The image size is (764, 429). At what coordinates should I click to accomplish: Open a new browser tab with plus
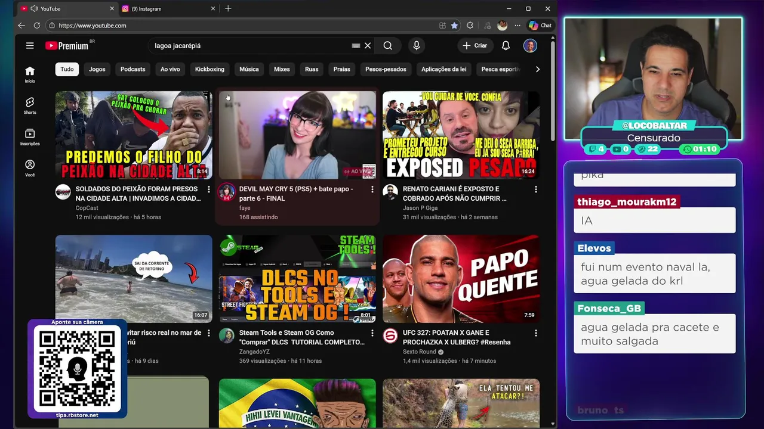point(228,9)
